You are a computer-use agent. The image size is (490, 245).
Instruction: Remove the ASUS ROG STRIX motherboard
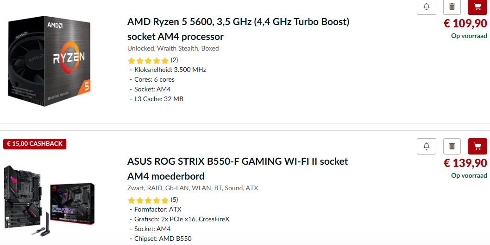(452, 146)
